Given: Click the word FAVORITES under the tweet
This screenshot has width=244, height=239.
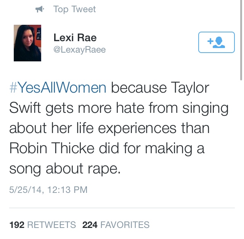Looking at the screenshot, I should [x=125, y=225].
